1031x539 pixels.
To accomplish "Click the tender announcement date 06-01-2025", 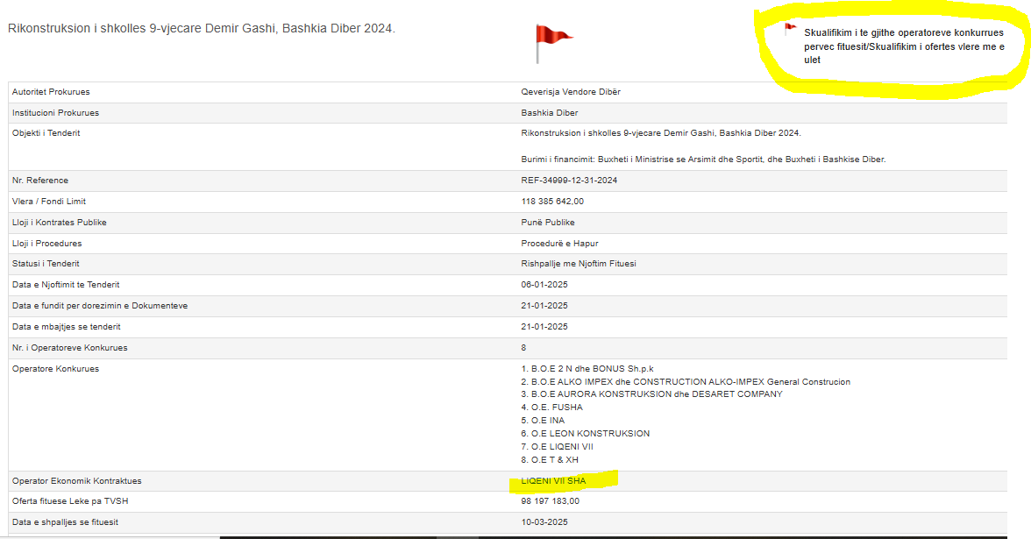I will click(544, 285).
